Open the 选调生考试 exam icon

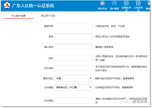click(126, 3)
